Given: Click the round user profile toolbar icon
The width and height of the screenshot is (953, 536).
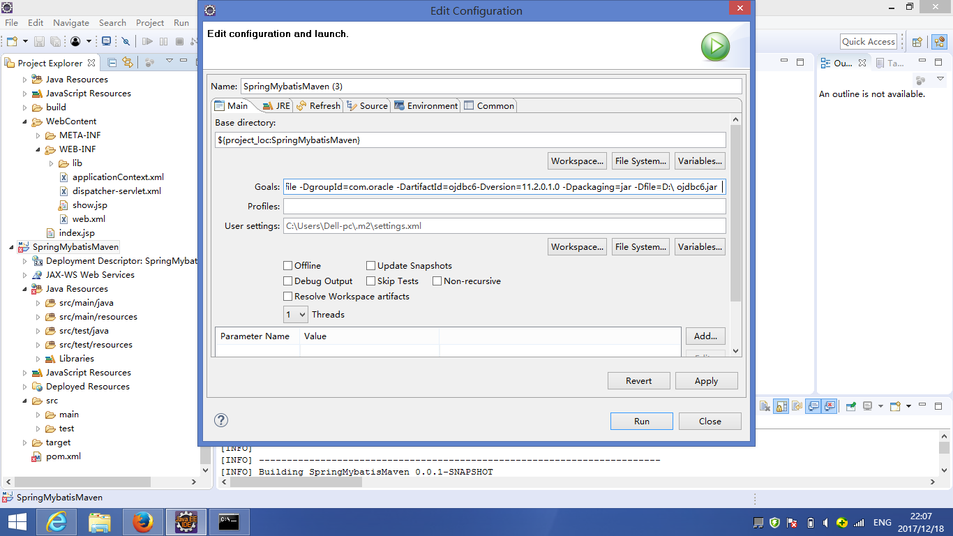Looking at the screenshot, I should pos(75,42).
